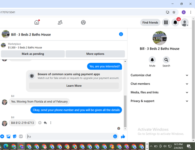The height and width of the screenshot is (150, 195).
Task: Click Mark as pending button
Action: [33, 54]
